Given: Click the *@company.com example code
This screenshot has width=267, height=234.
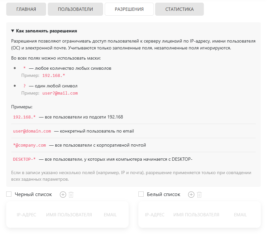Looking at the screenshot, I should tap(29, 145).
